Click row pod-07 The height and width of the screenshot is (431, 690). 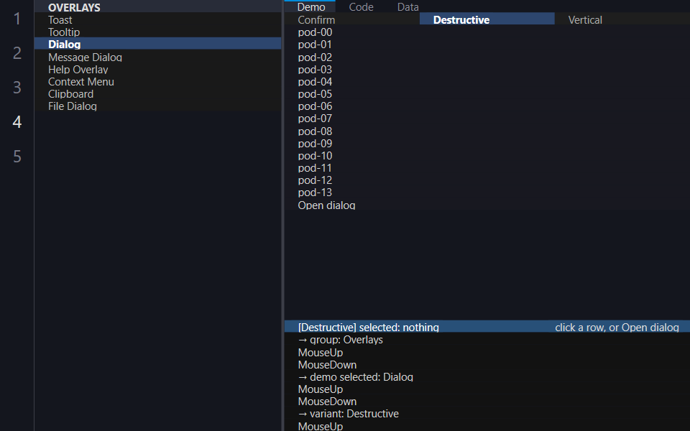click(487, 119)
